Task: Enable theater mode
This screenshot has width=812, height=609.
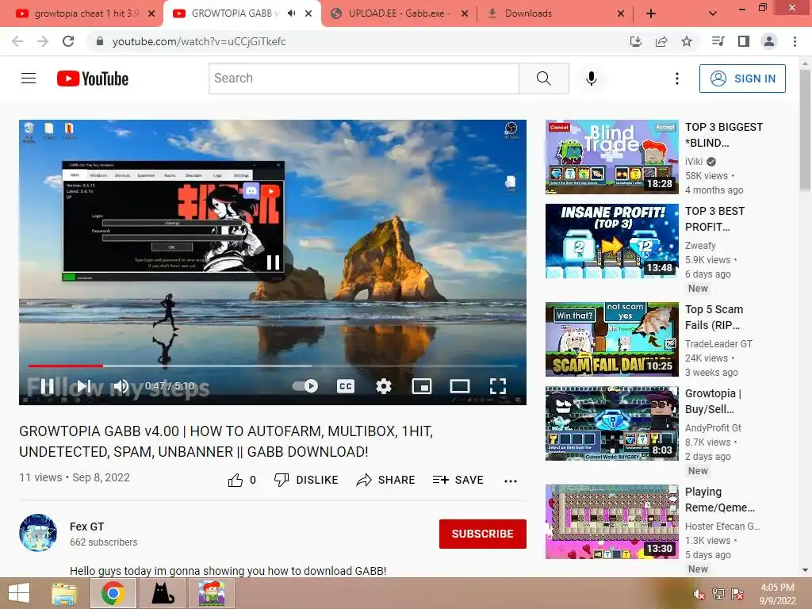Action: point(460,386)
